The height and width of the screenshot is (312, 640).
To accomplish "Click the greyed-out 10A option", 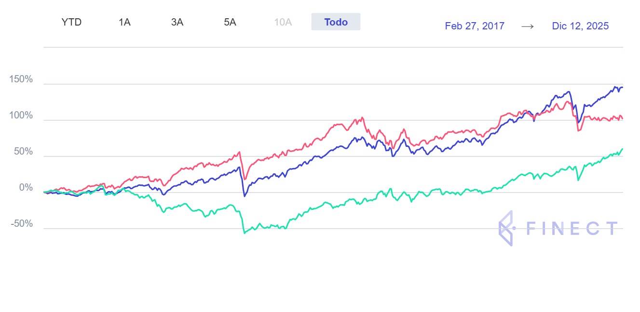I will pos(283,22).
